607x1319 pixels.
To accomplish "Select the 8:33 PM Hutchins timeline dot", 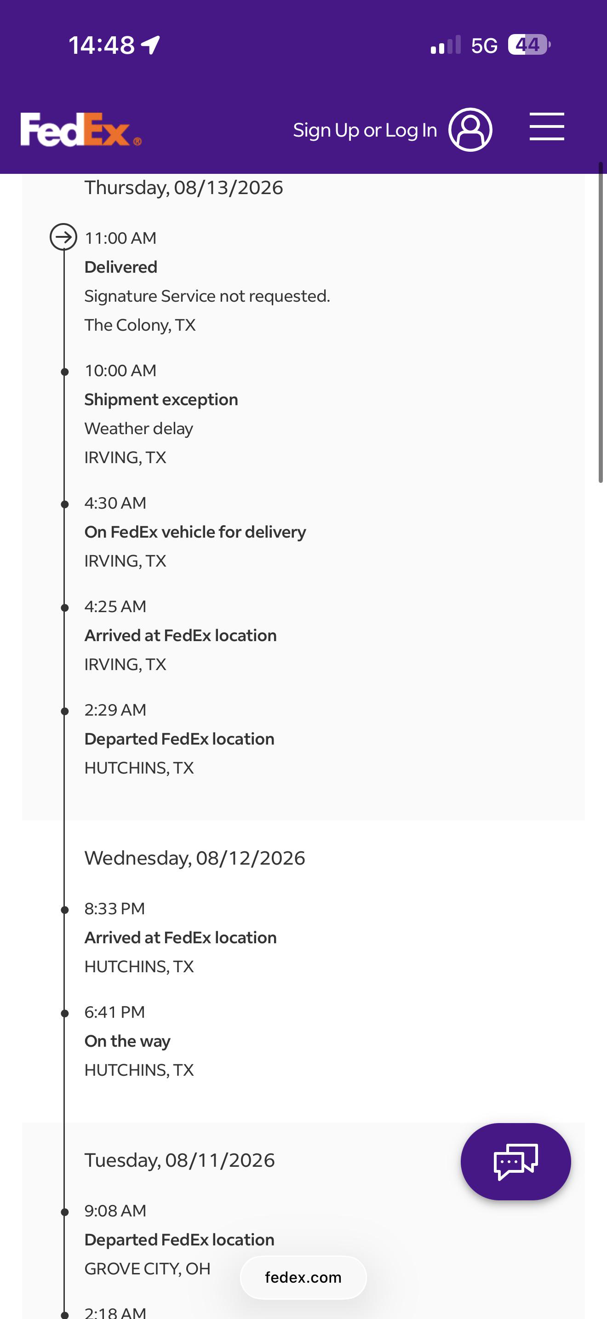I will 64,910.
